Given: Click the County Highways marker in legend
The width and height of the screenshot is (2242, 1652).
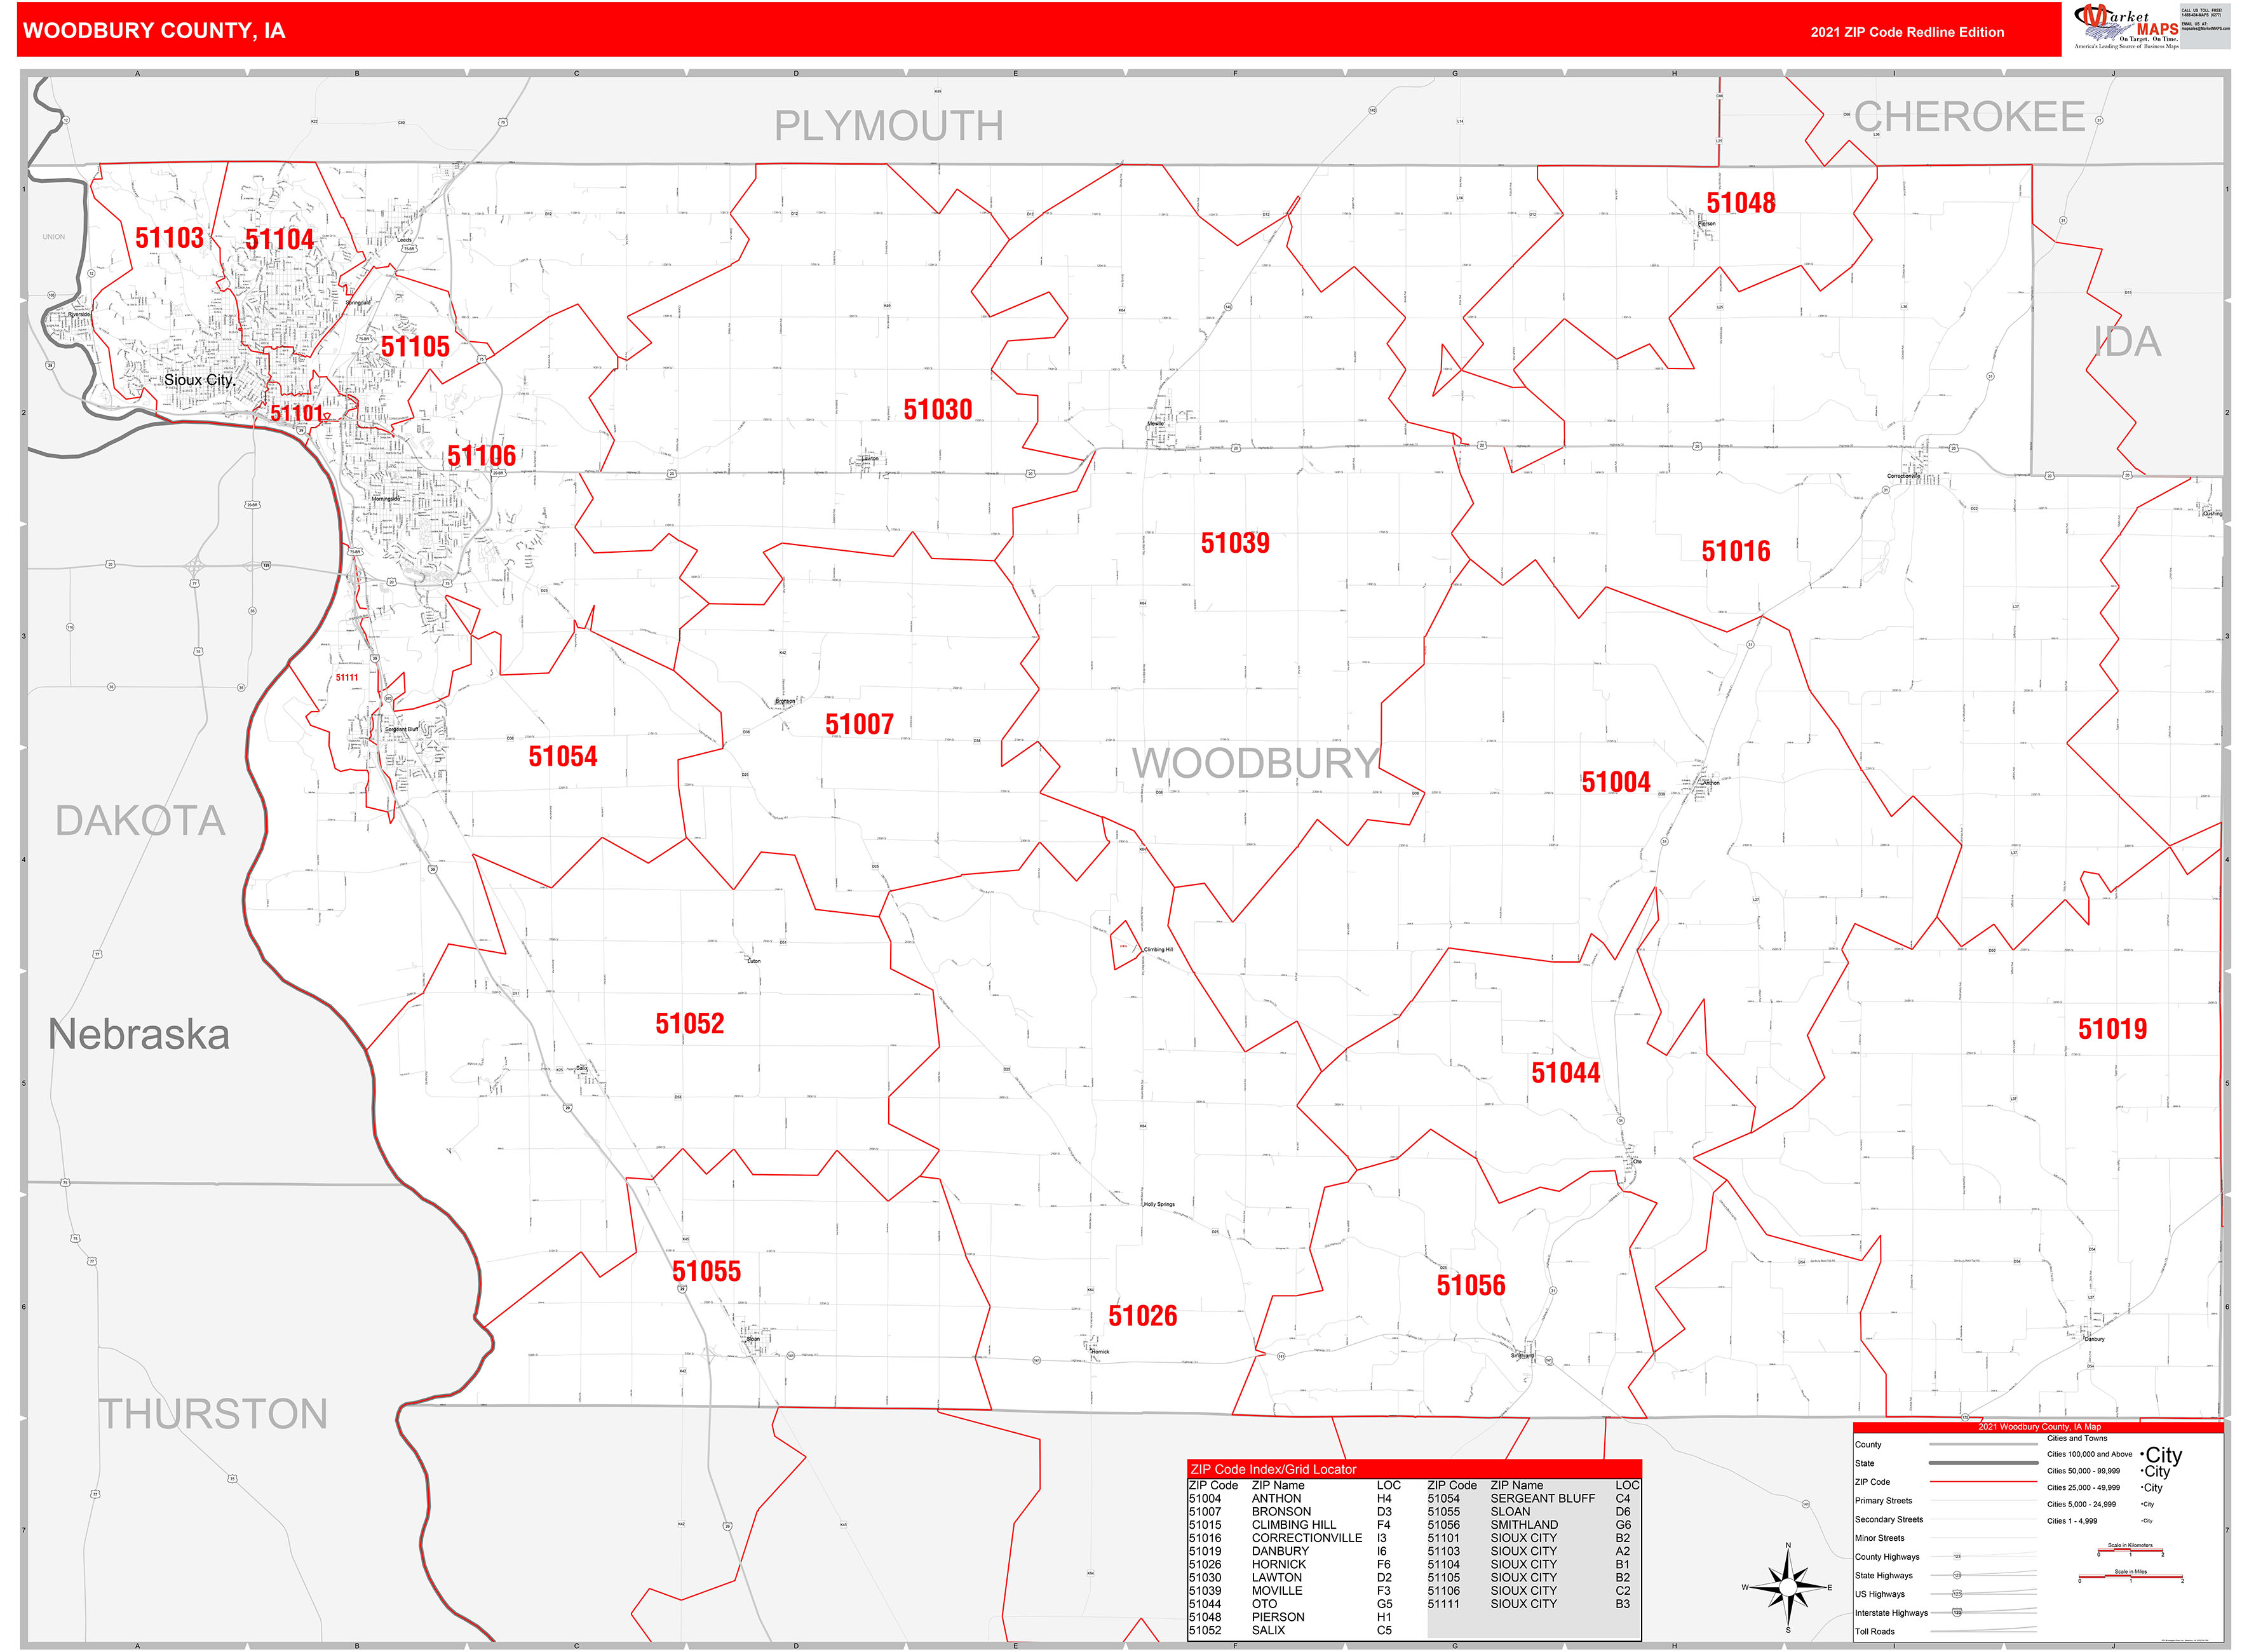Looking at the screenshot, I should pos(1956,1556).
